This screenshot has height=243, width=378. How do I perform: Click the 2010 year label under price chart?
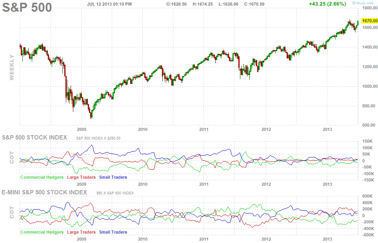tap(143, 129)
